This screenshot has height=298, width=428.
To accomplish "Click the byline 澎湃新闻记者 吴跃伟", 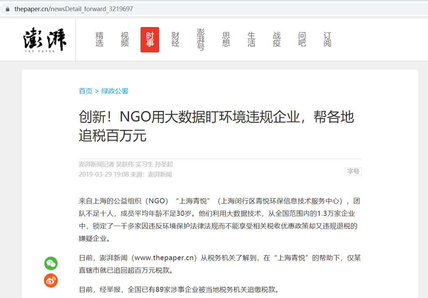I will coord(106,164).
